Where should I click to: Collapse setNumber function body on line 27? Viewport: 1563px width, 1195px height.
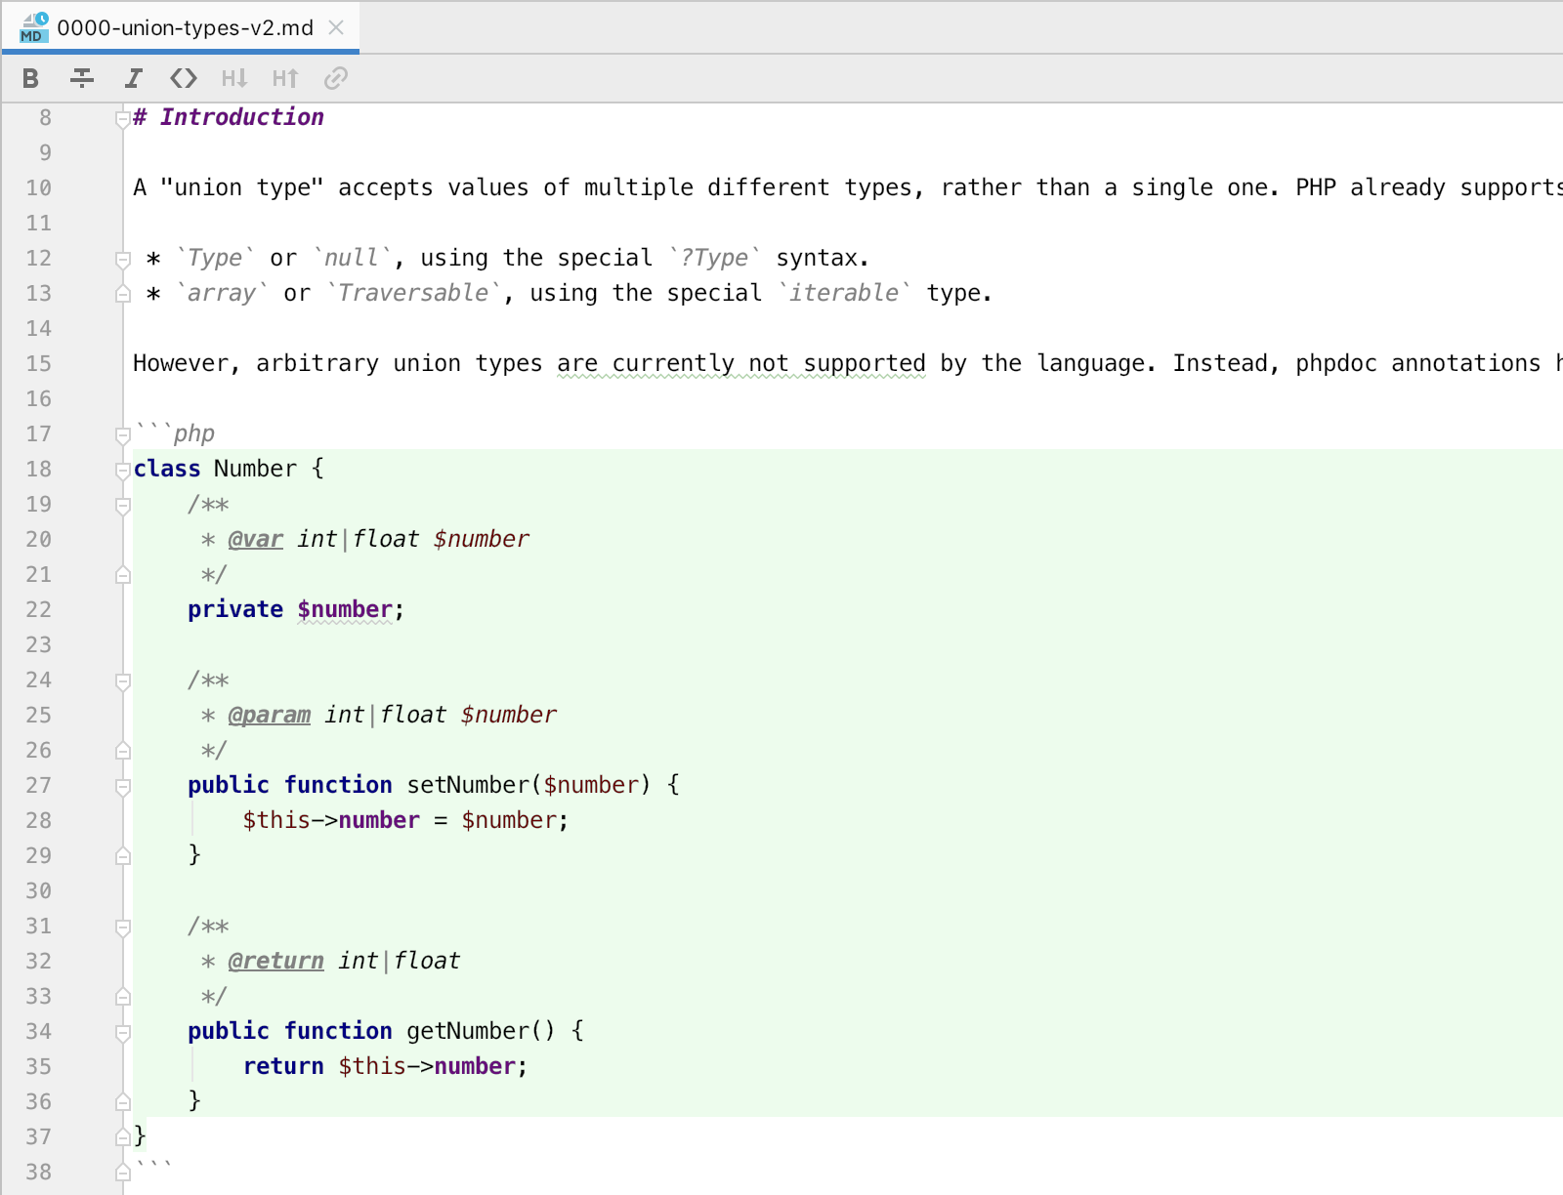click(123, 787)
